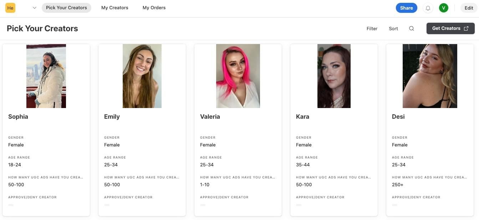Expand the workspace dropdown chevron
Screen dimensions: 479x220
coord(34,8)
